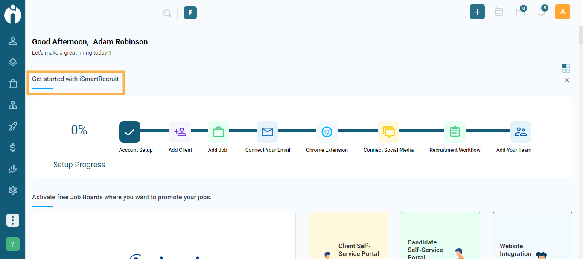Image resolution: width=583 pixels, height=259 pixels.
Task: Open the Website Integration card
Action: 533,236
